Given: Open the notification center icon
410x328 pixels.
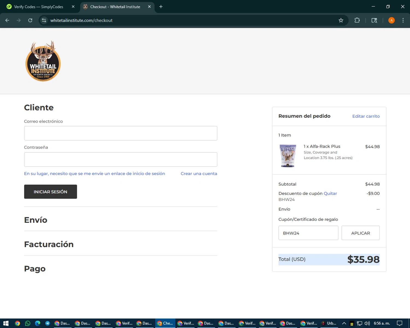Looking at the screenshot, I should coord(400,323).
